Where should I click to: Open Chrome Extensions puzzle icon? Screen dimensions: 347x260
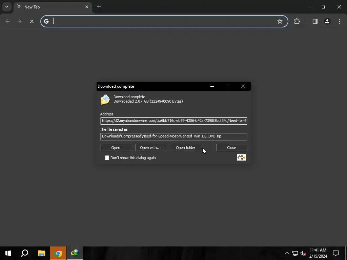pos(297,21)
